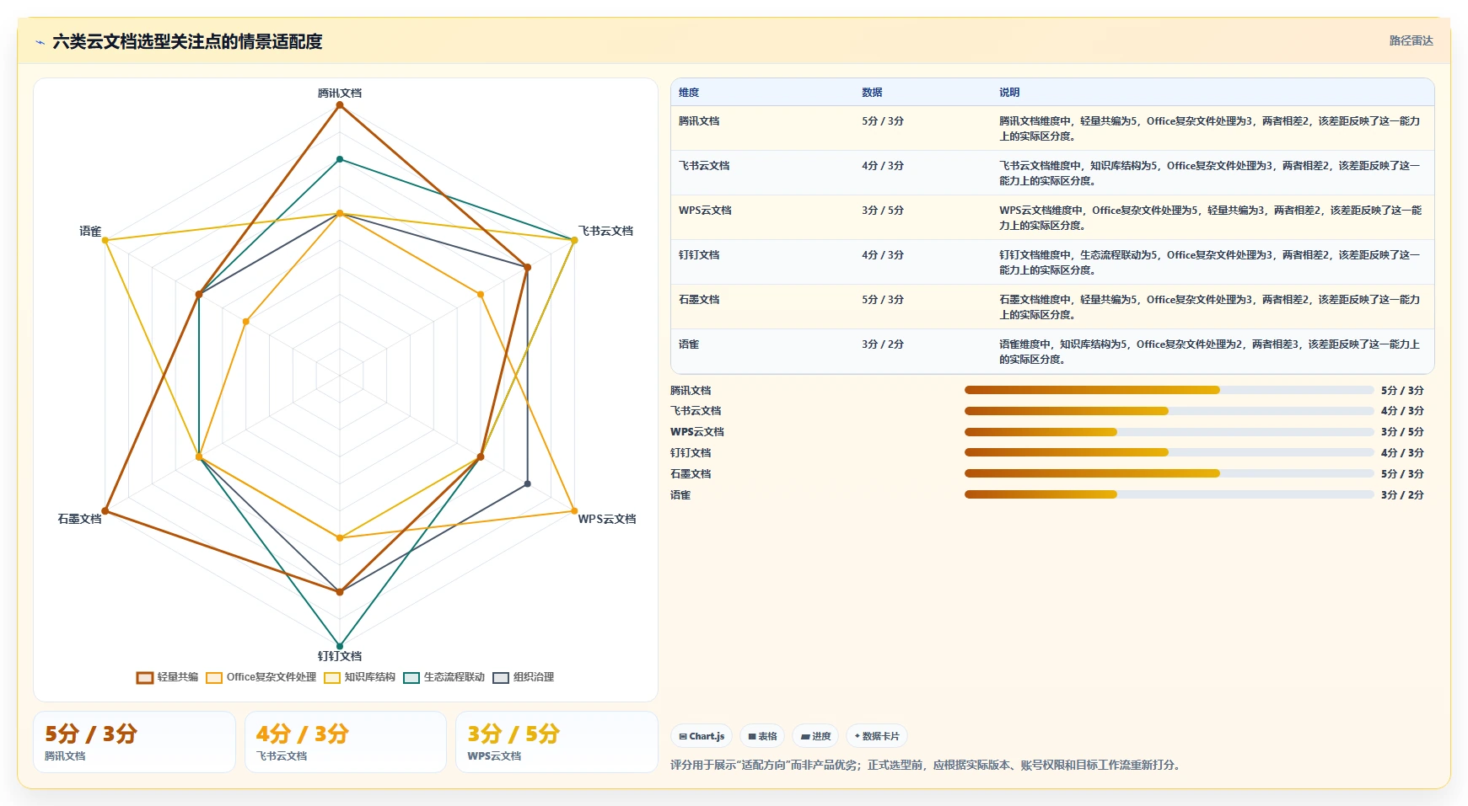
Task: Click the 钉钉文档 table row name
Action: (699, 255)
